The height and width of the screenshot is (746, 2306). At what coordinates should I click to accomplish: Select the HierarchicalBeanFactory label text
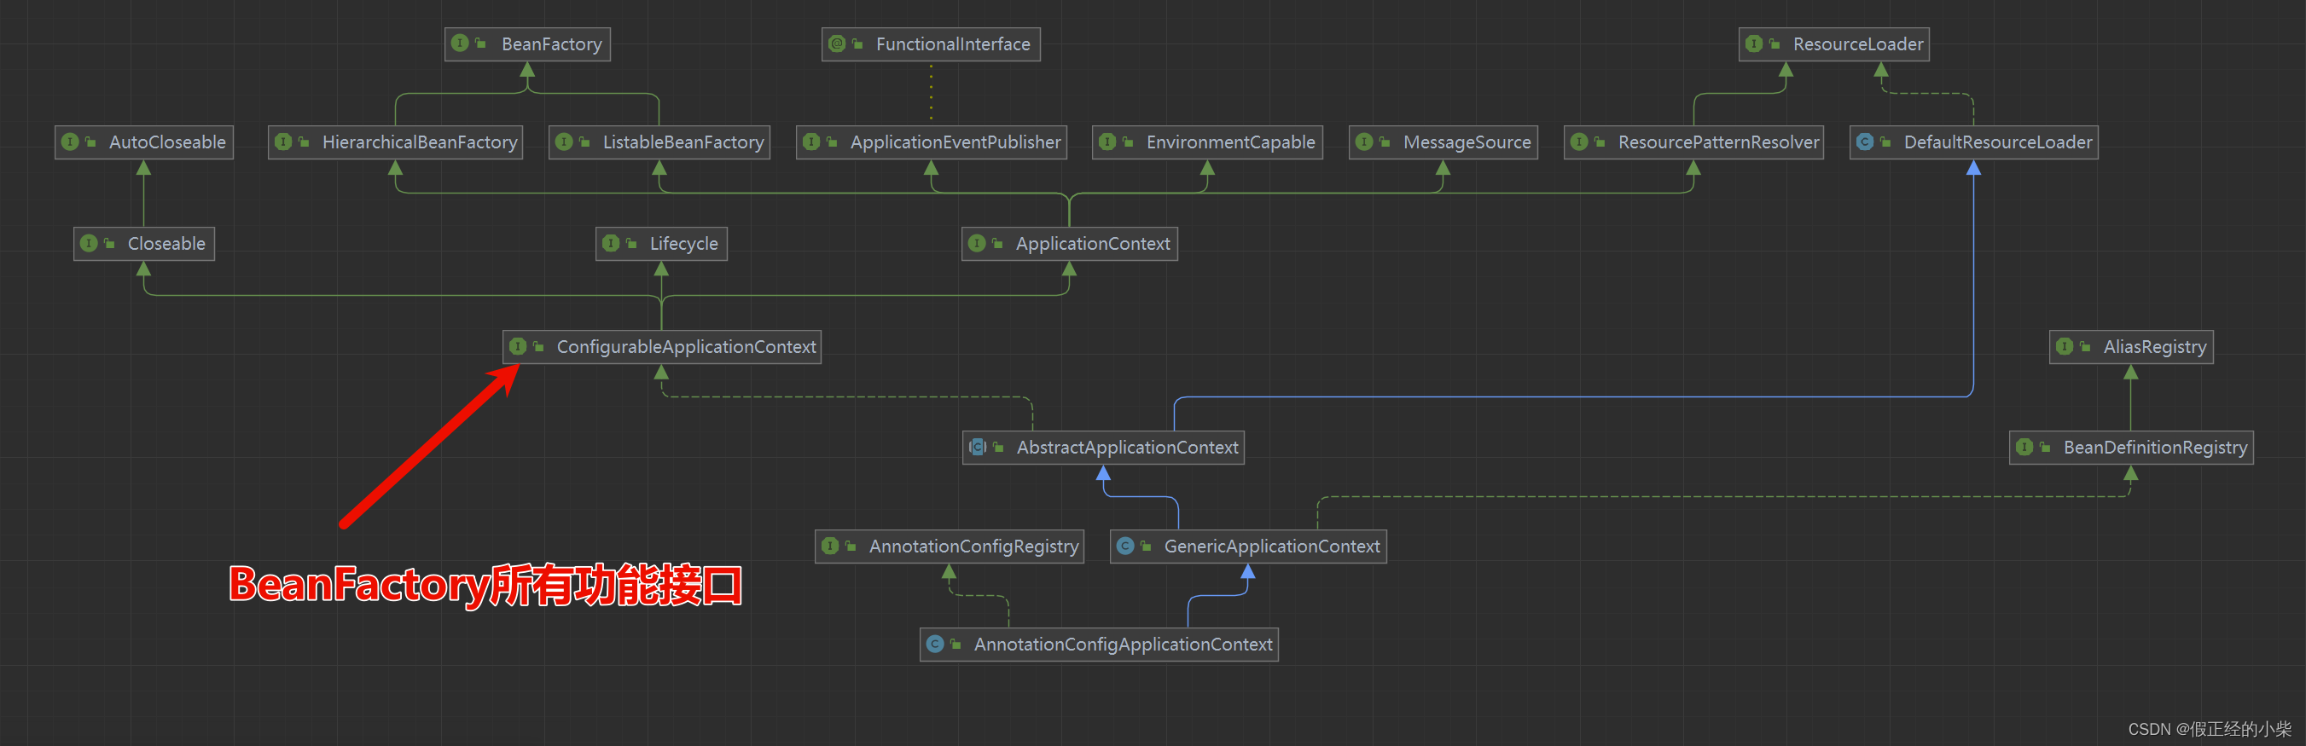(x=420, y=142)
